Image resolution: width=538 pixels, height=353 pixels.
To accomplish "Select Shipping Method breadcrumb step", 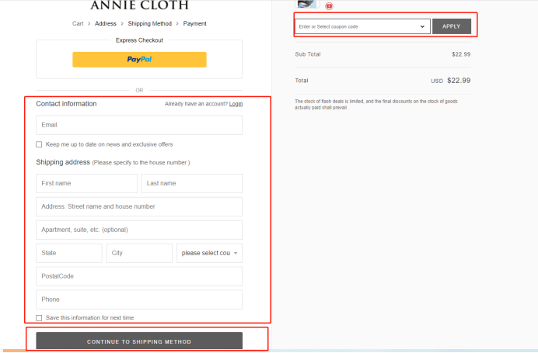I will coord(150,23).
